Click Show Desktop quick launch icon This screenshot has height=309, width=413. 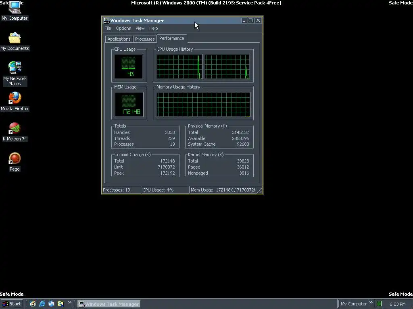tap(33, 304)
